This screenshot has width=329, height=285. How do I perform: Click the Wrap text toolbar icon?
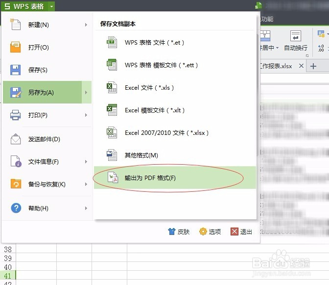tap(295, 36)
